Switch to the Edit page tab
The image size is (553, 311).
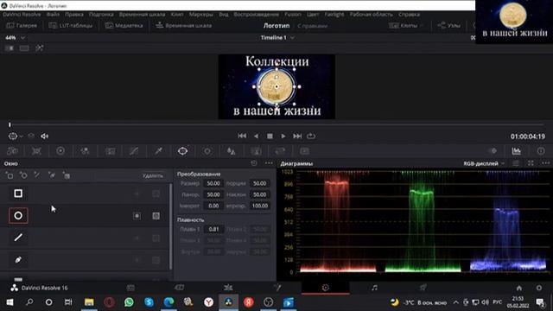pyautogui.click(x=228, y=288)
